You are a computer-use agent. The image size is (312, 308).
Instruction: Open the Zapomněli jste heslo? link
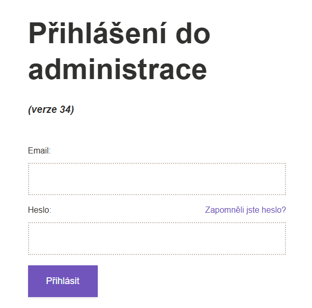pos(245,210)
